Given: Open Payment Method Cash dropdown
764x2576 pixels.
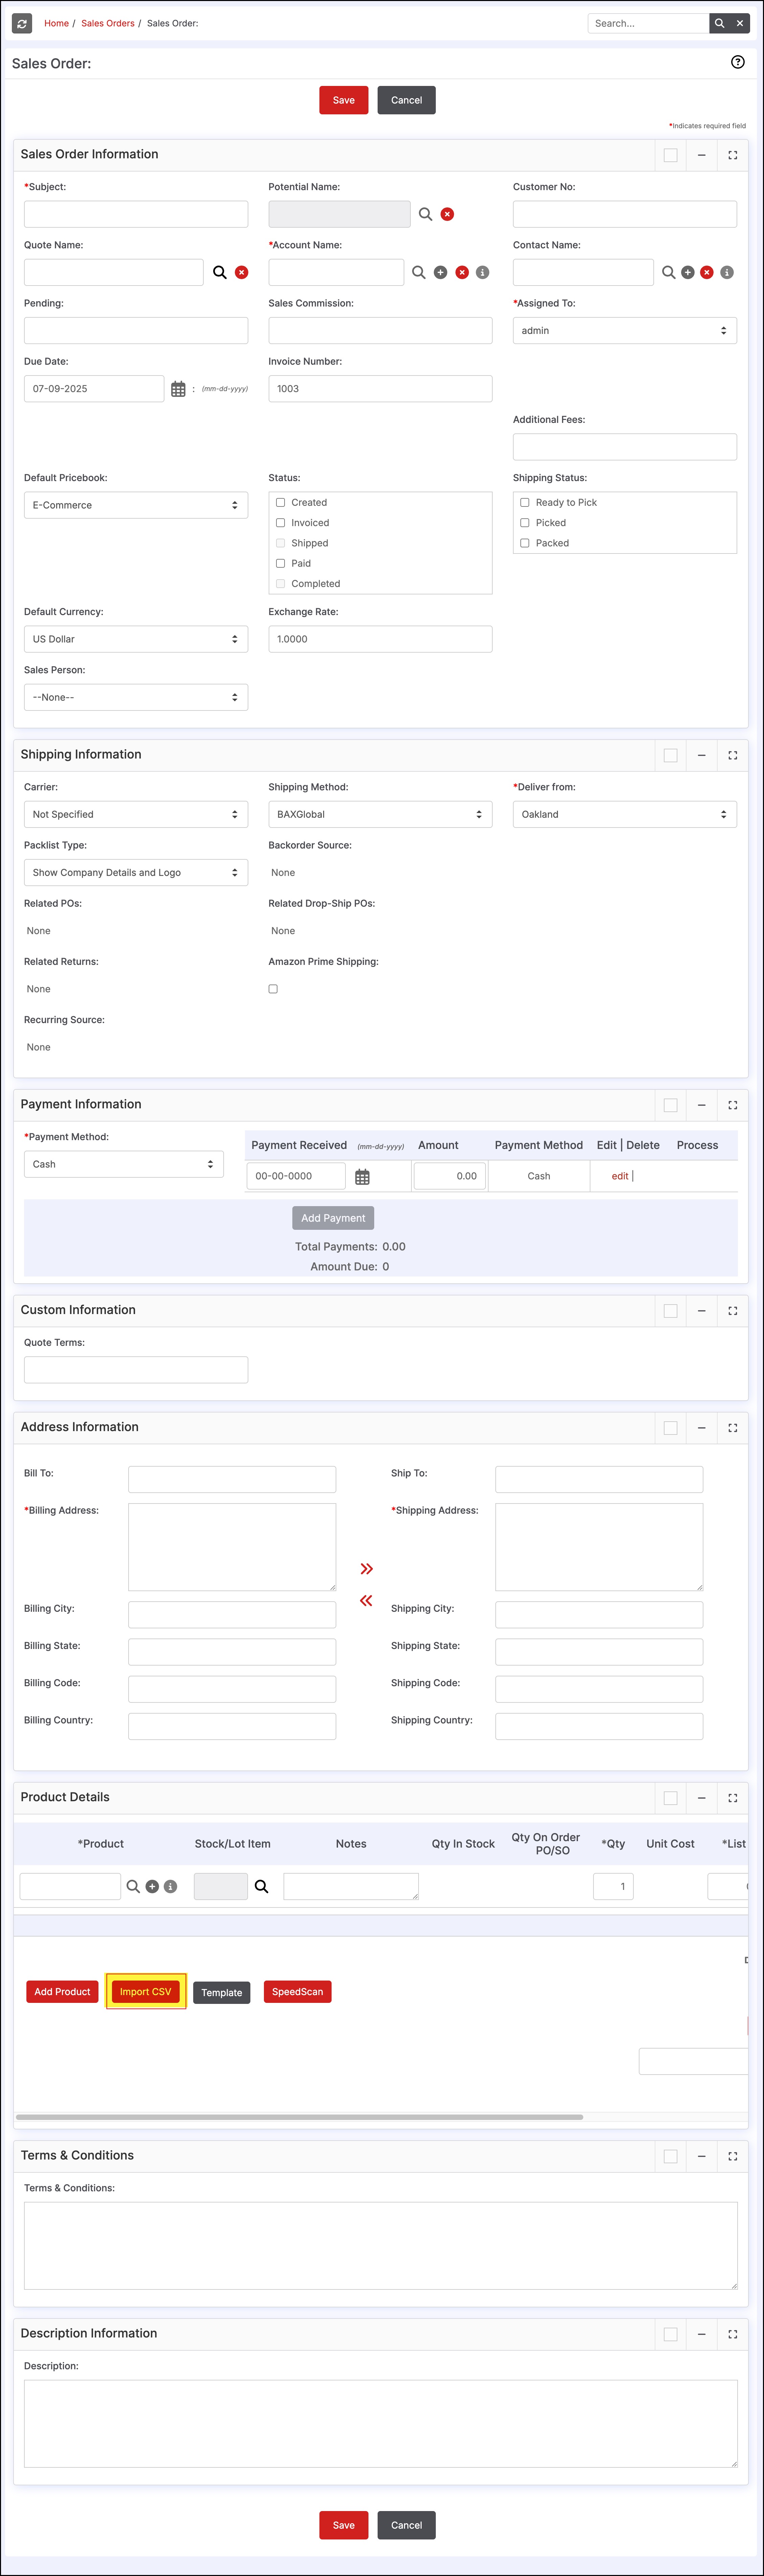Looking at the screenshot, I should coord(124,1164).
